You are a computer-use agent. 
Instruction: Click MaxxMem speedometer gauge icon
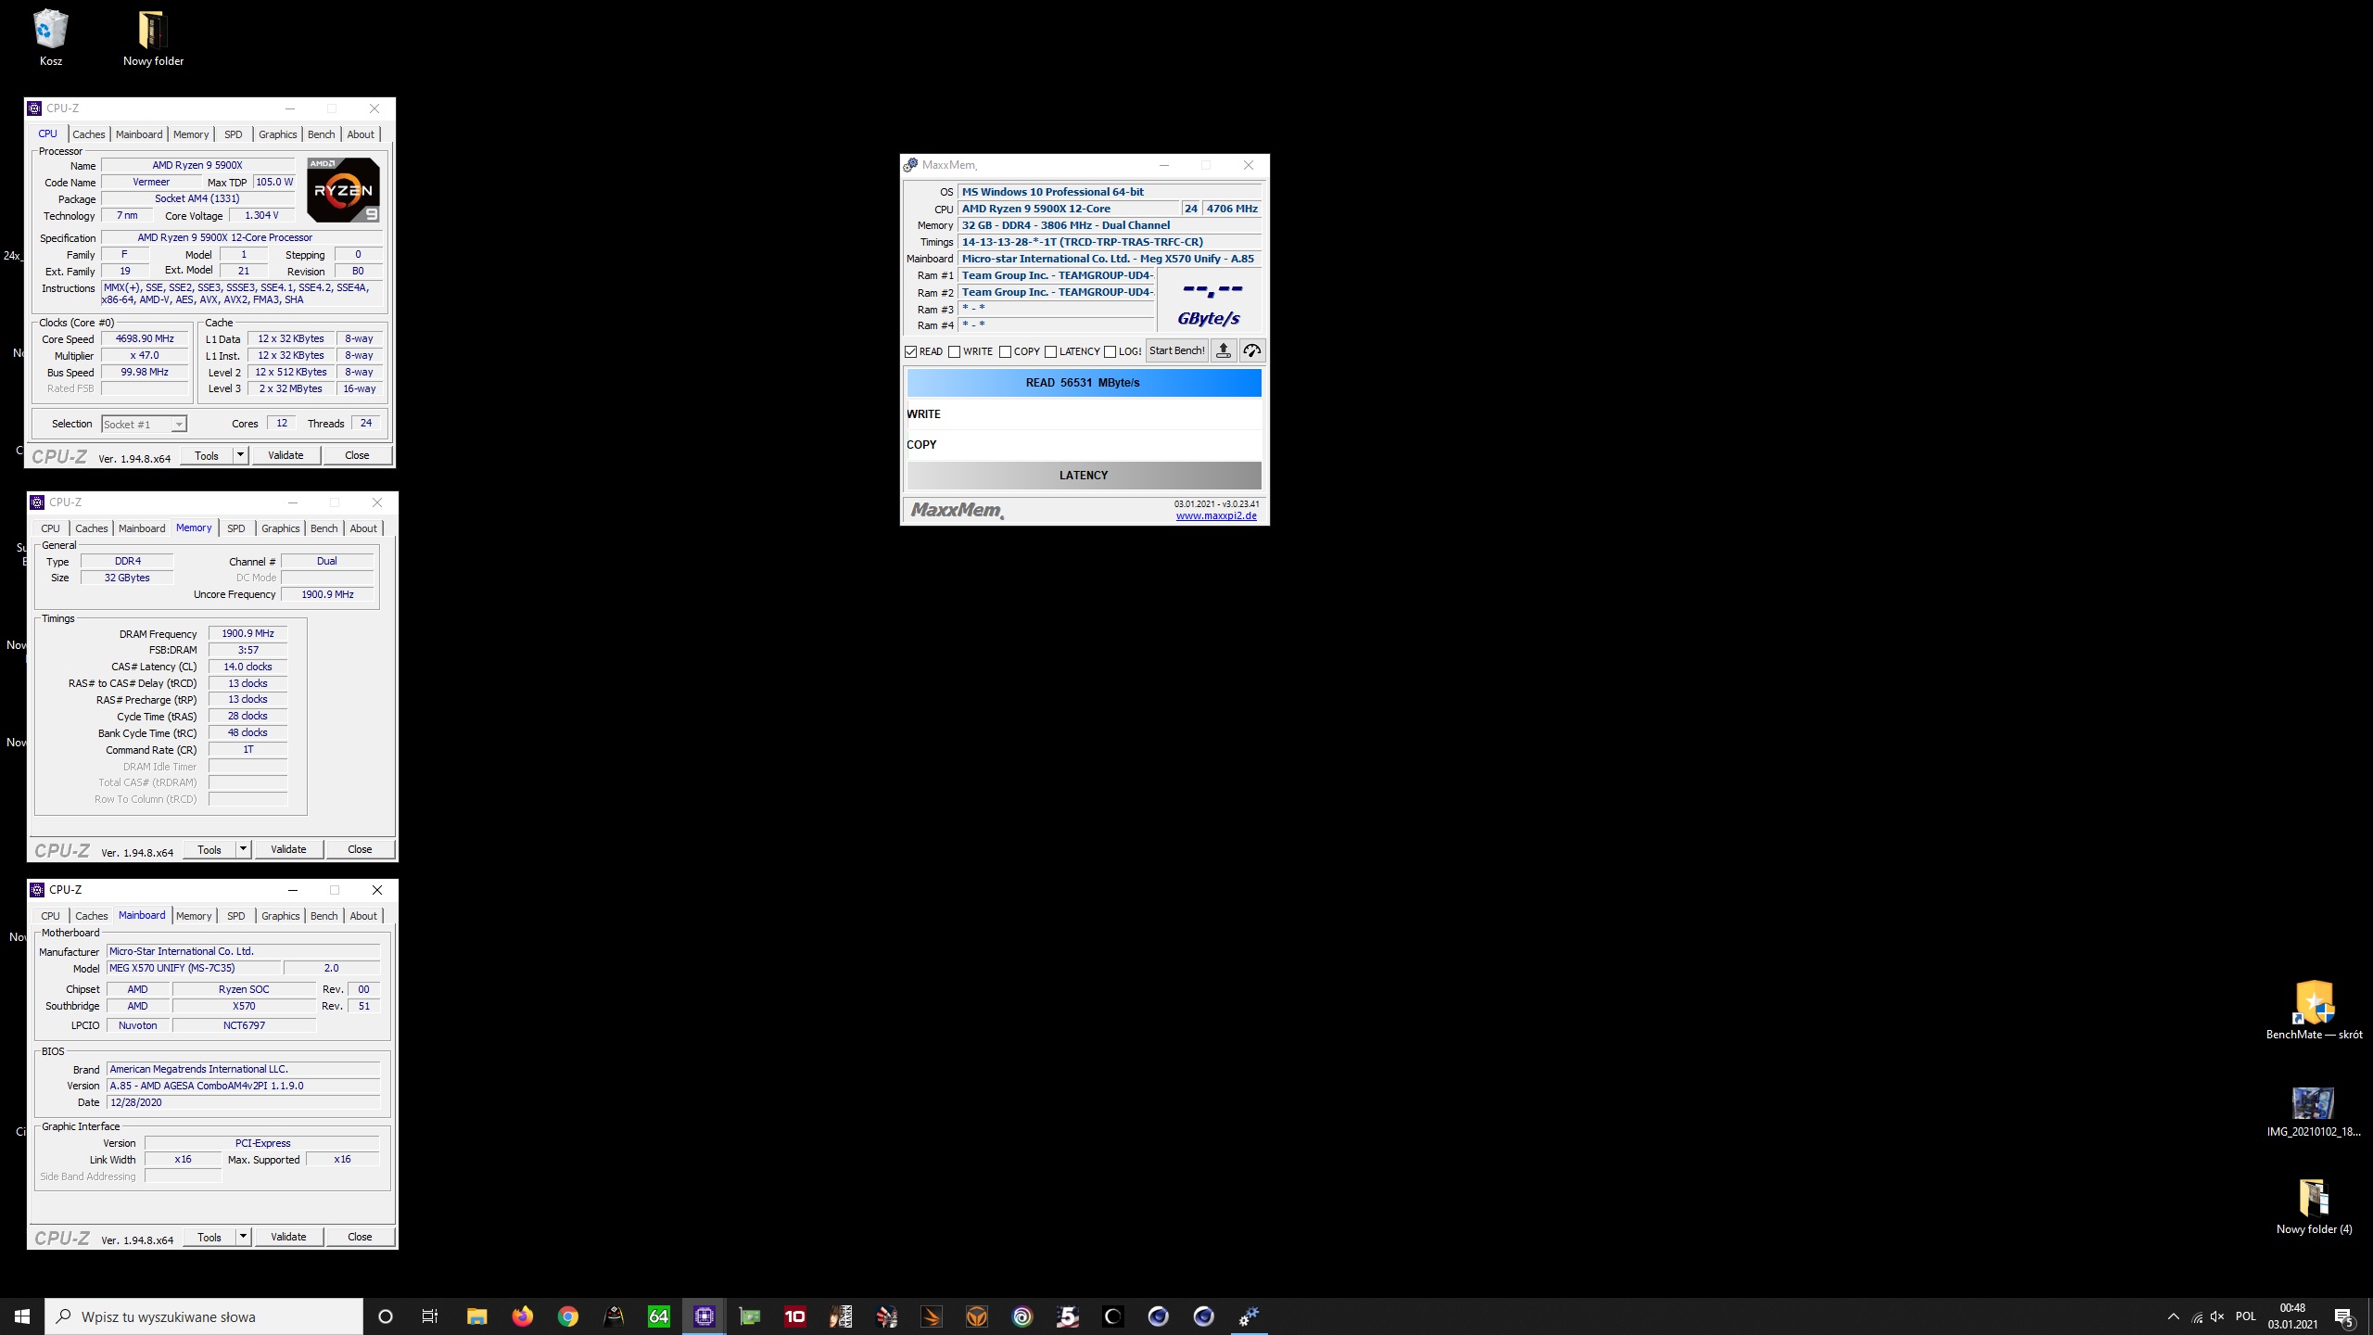[1252, 350]
